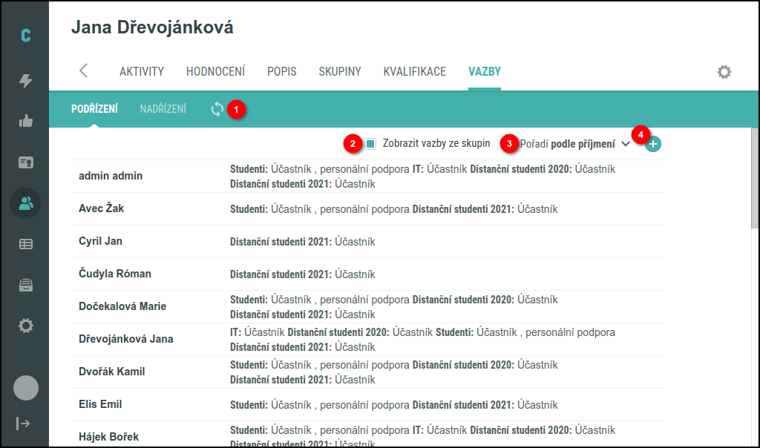760x448 pixels.
Task: Select the people section icon in sidebar
Action: [25, 202]
